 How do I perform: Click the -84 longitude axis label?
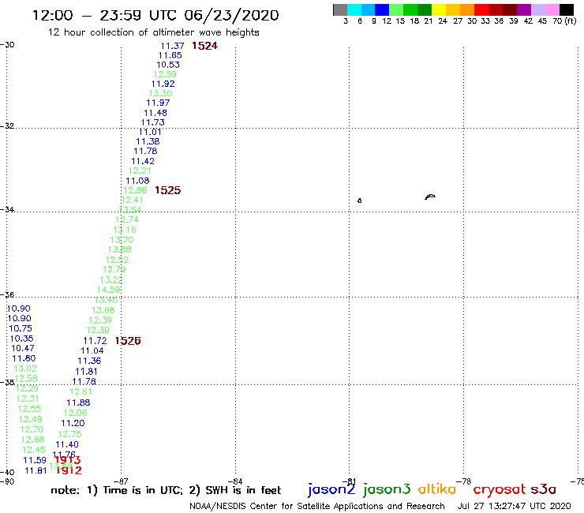(x=235, y=481)
